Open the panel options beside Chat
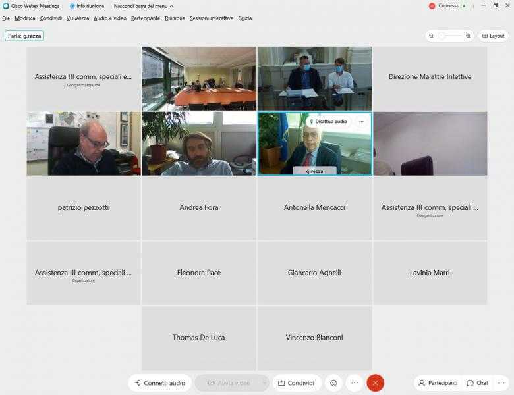This screenshot has width=514, height=395. tap(501, 382)
